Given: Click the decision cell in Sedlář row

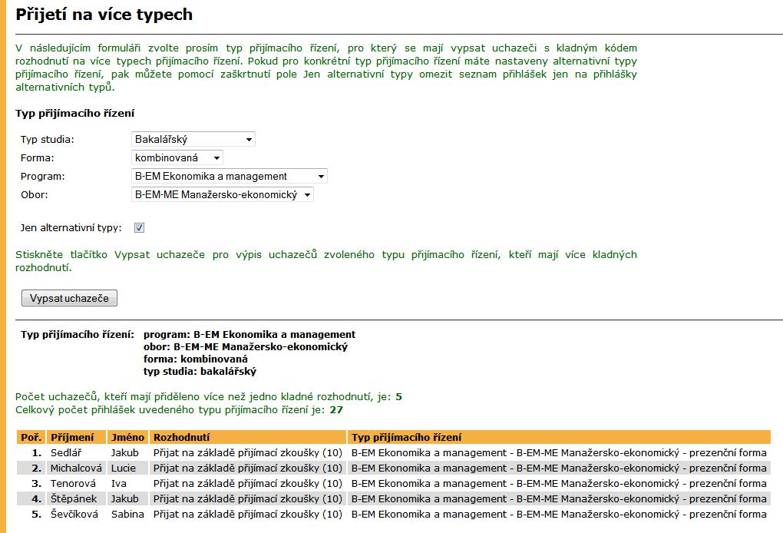Looking at the screenshot, I should tap(248, 452).
